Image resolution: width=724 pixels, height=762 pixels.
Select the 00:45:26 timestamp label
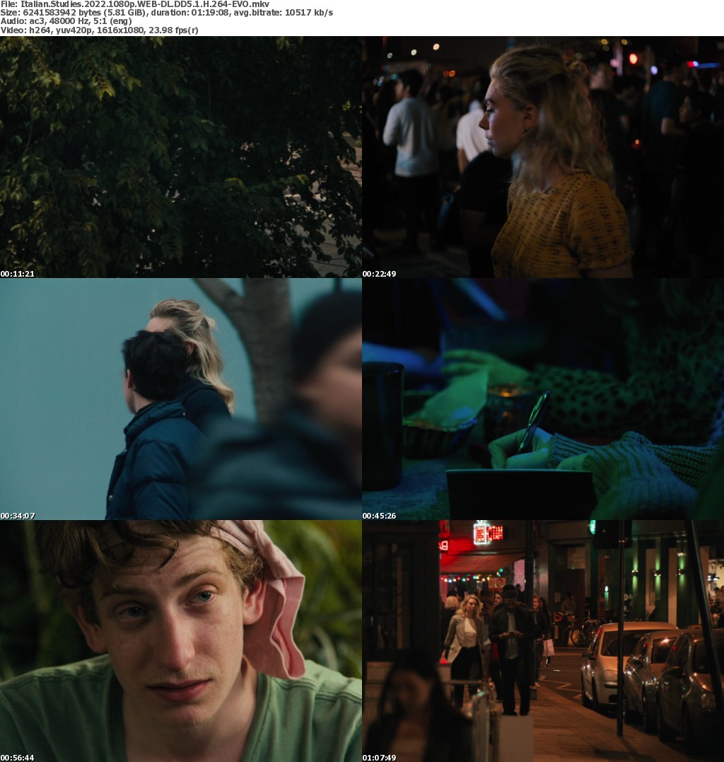(380, 516)
